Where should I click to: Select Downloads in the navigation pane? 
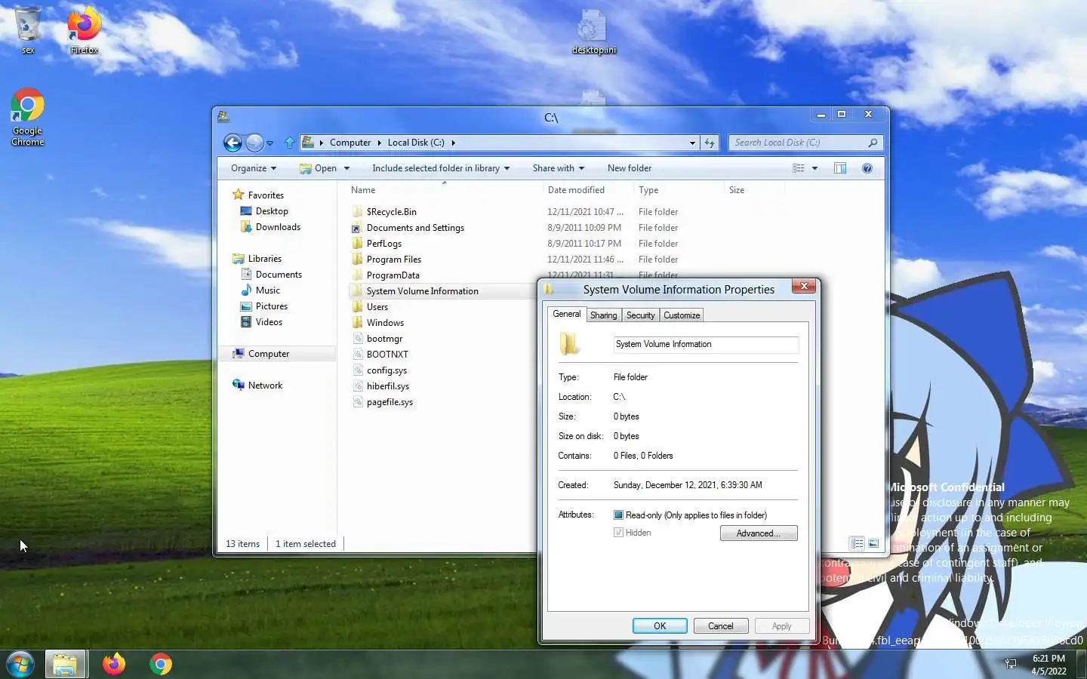[x=278, y=227]
